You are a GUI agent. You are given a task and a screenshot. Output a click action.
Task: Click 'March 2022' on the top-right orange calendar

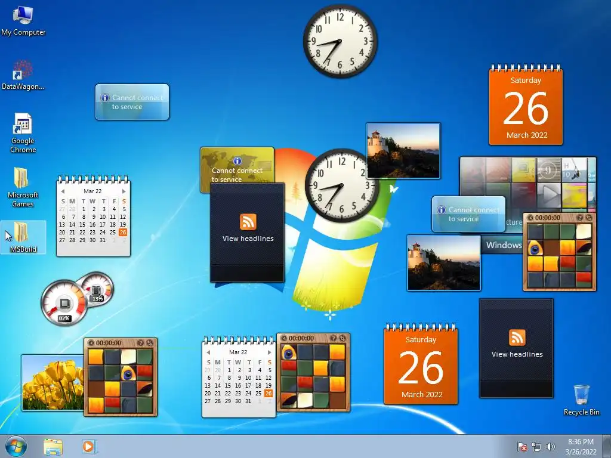point(527,135)
